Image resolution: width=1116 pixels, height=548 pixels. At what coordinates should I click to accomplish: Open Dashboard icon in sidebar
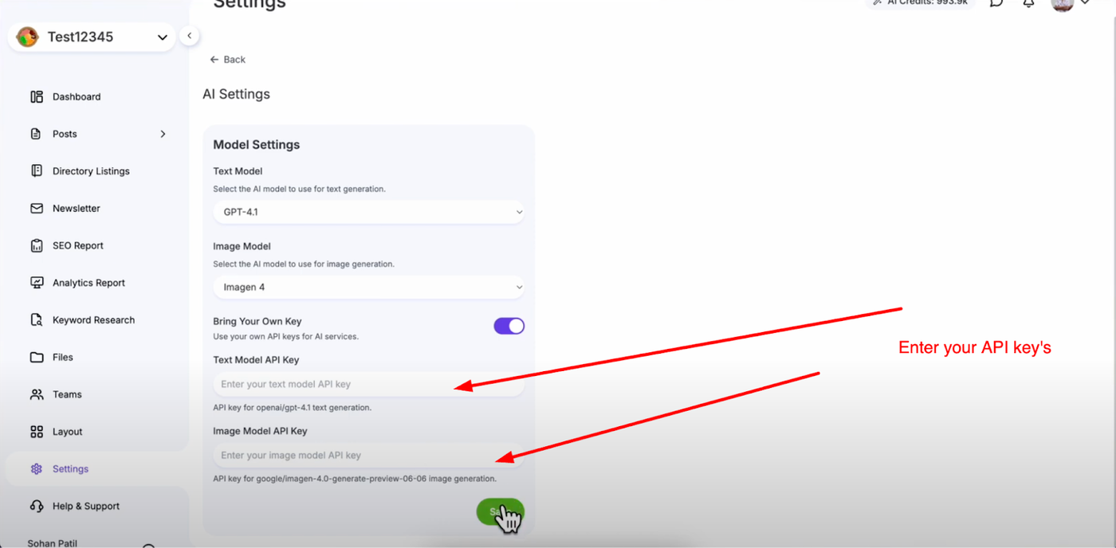(37, 96)
